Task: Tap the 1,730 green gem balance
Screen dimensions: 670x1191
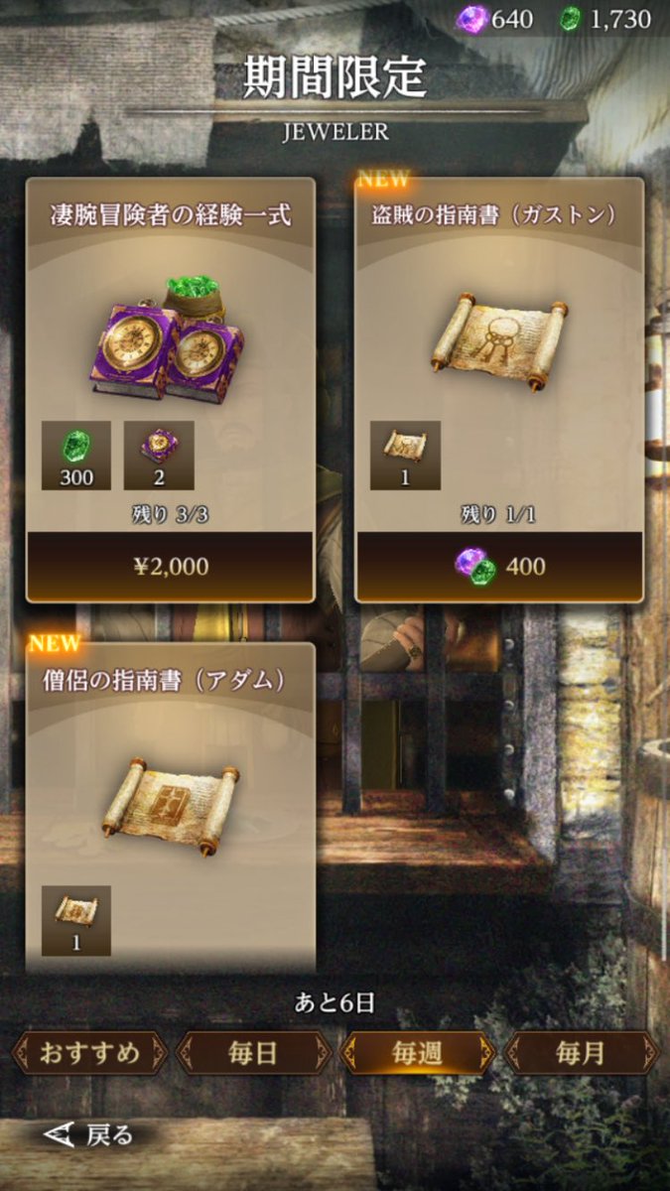Action: 620,19
